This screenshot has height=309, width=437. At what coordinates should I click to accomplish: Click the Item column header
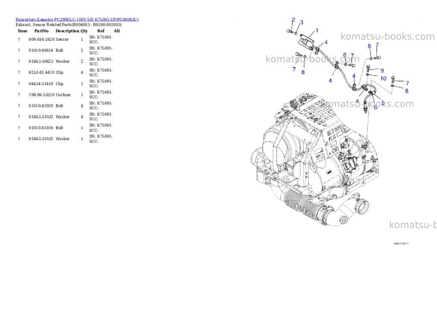pos(23,31)
